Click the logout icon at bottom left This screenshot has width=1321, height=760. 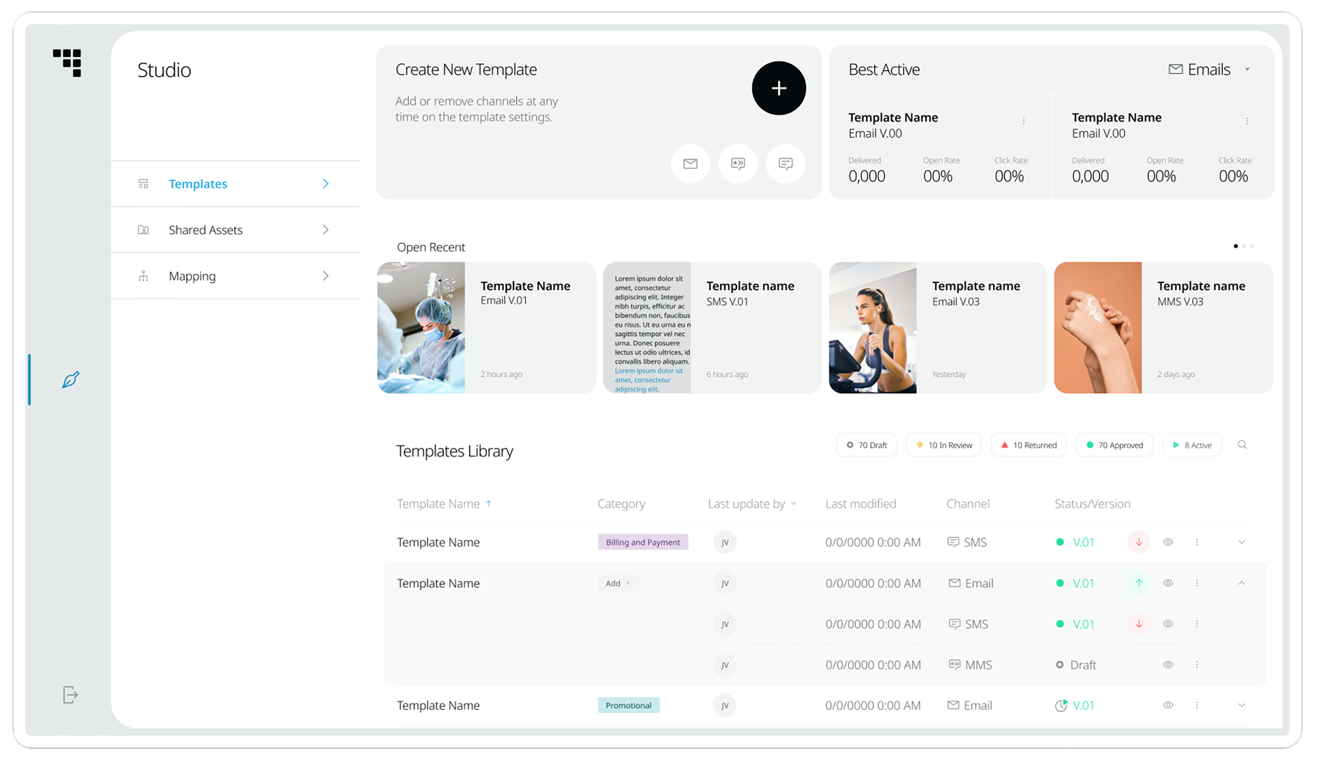[70, 695]
